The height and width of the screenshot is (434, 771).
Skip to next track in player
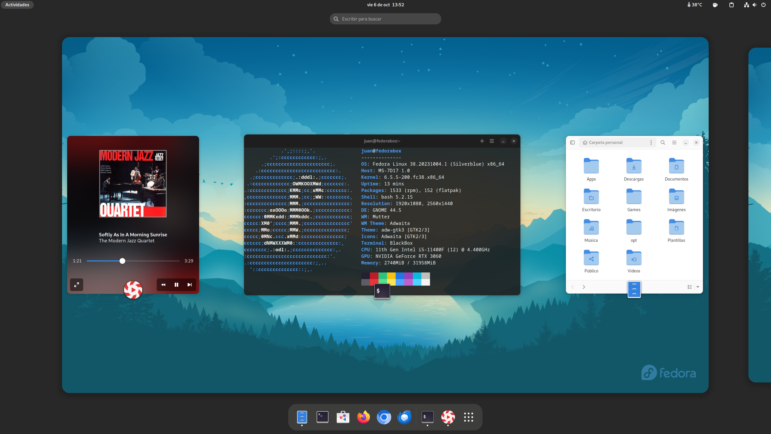189,285
